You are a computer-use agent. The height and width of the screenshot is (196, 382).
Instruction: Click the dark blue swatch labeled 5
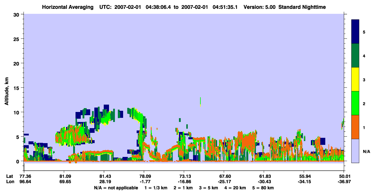[x=355, y=32]
